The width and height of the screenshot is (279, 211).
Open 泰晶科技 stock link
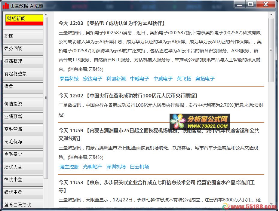point(69,79)
